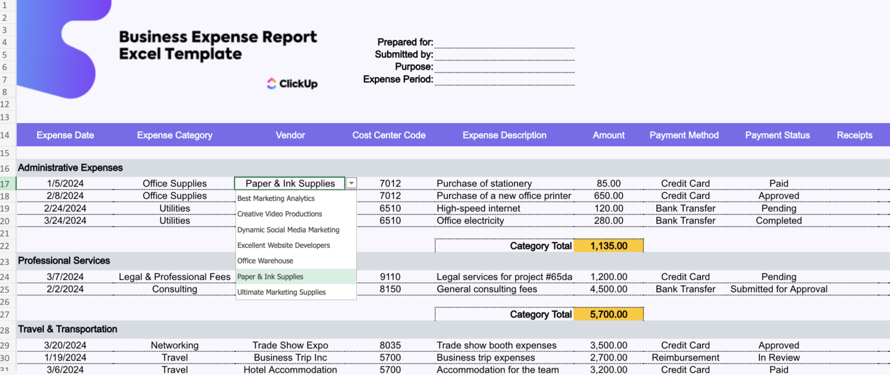Click the "Submitted by" input line
This screenshot has width=890, height=375.
click(x=504, y=54)
